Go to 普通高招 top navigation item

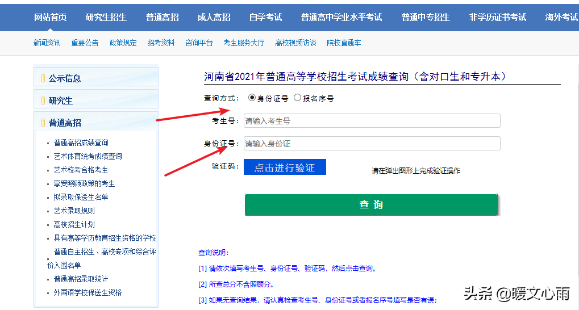(x=162, y=18)
